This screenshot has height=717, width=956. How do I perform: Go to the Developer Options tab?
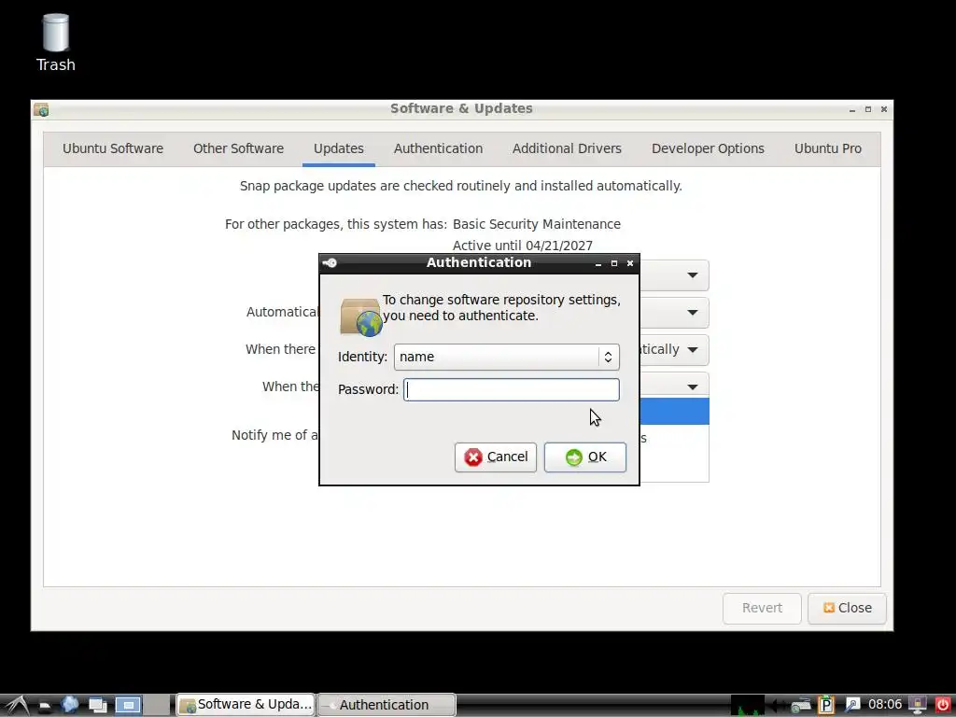pyautogui.click(x=708, y=148)
